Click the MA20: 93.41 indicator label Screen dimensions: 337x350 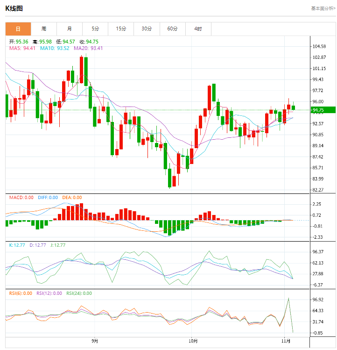point(88,48)
